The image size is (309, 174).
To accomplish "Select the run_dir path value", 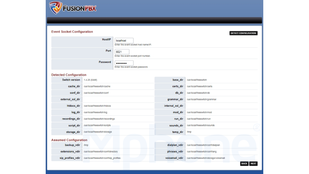I will (x=199, y=119).
